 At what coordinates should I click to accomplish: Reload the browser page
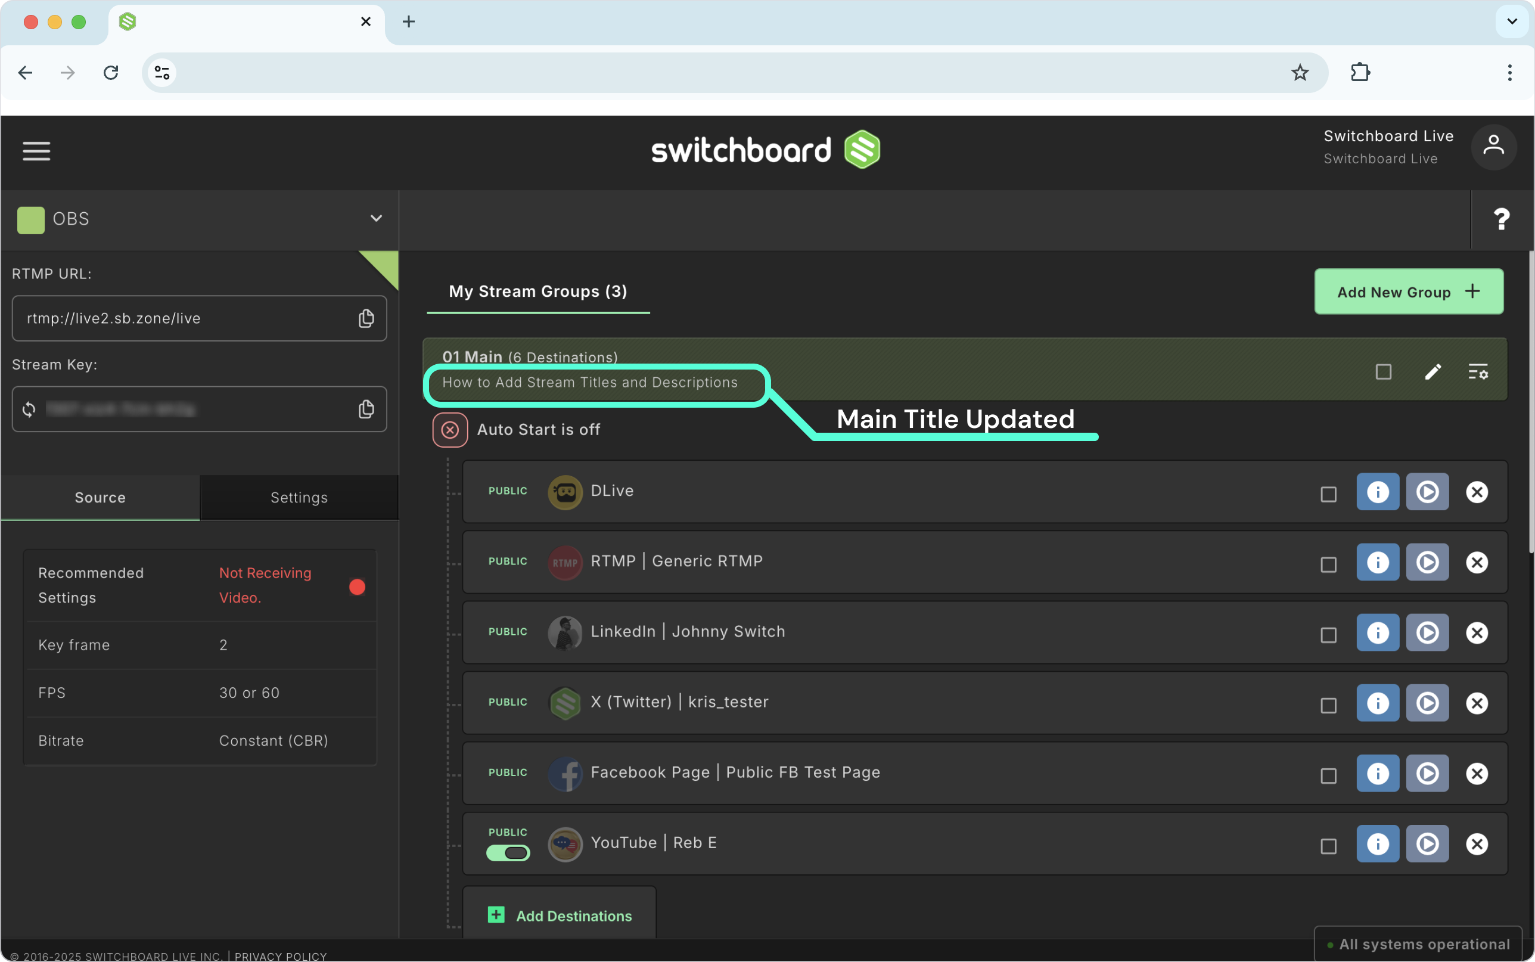click(111, 73)
